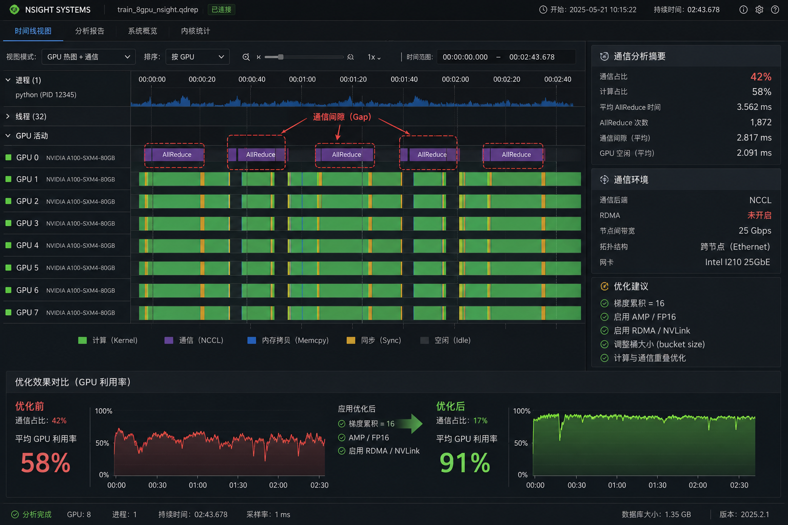Screen dimensions: 788x525
Task: Click the time range start field 00:00:00.000
Action: [465, 57]
